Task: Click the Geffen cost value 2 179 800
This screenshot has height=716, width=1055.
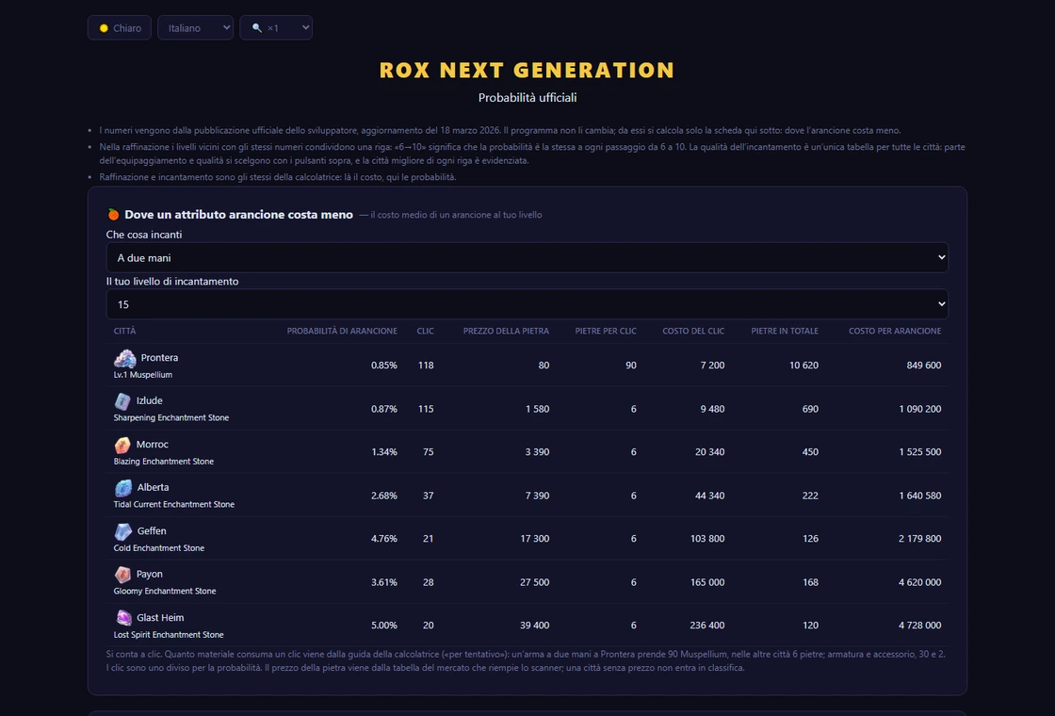Action: (919, 538)
